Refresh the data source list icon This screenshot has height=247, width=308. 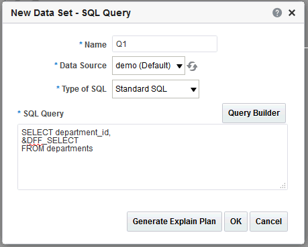[x=192, y=66]
